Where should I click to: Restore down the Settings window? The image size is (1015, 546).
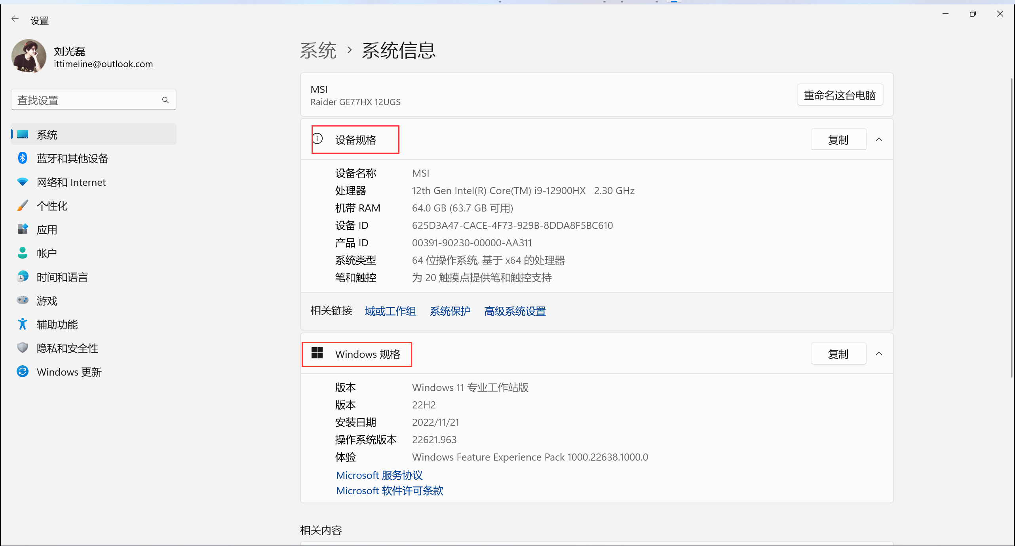[973, 13]
